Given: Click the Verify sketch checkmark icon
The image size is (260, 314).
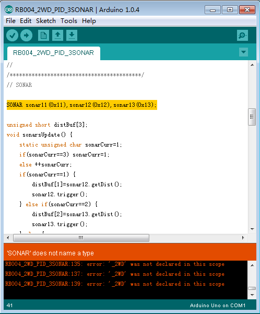Looking at the screenshot, I should coord(12,36).
